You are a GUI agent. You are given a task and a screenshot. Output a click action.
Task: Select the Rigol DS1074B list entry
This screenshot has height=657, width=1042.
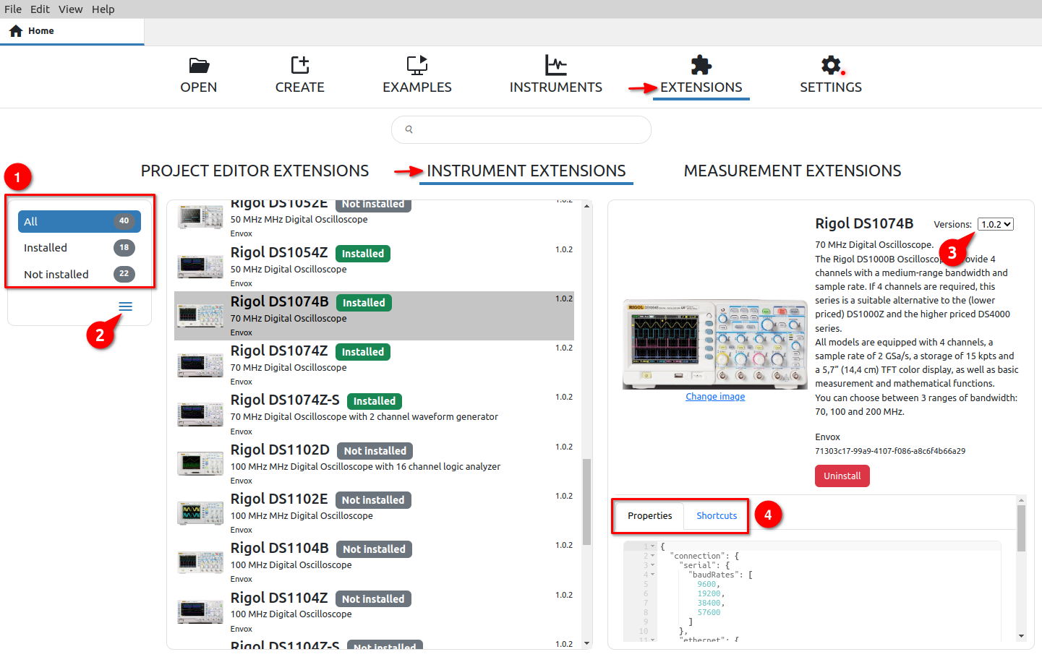tap(374, 315)
